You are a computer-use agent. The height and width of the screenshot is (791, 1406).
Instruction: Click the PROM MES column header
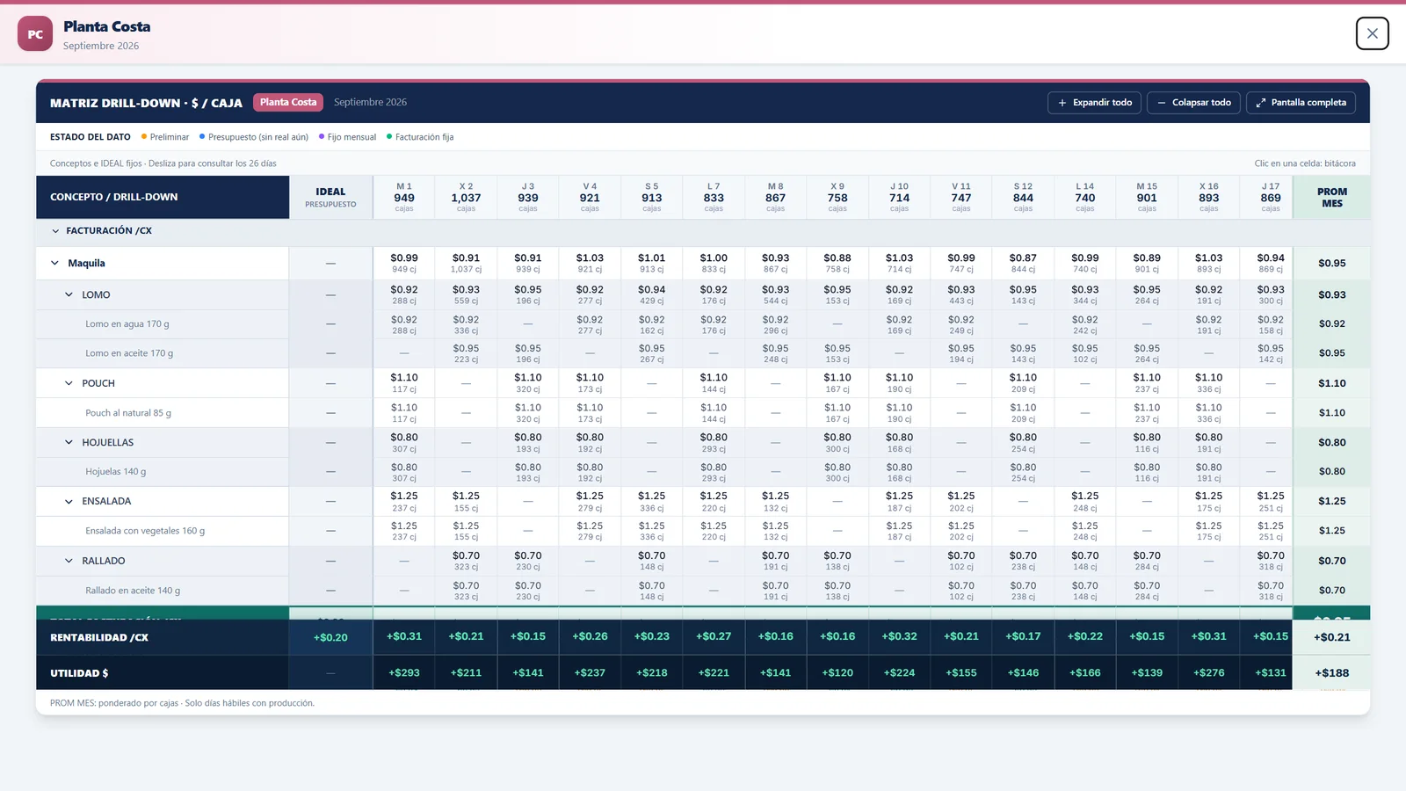pos(1332,197)
